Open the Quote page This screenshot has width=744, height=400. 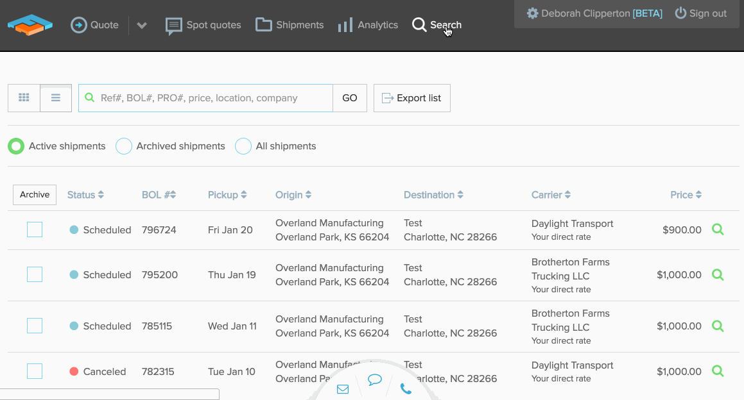(x=94, y=24)
